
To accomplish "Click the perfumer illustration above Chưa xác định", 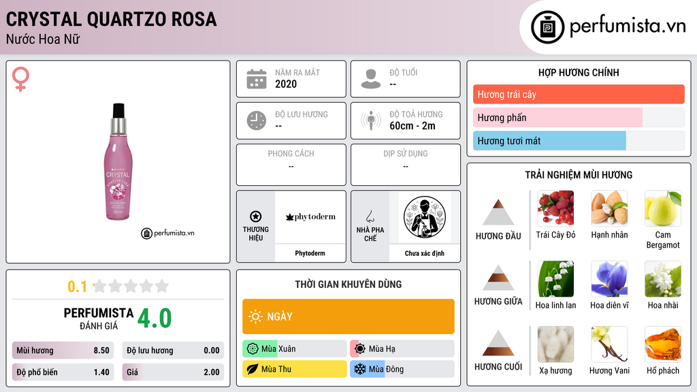I will point(425,217).
